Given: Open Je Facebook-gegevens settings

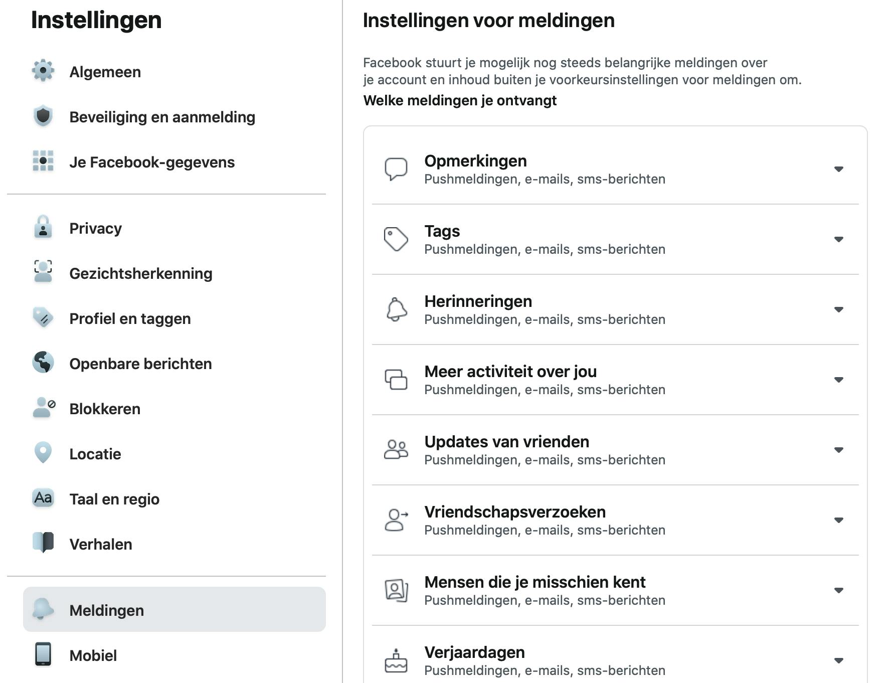Looking at the screenshot, I should [151, 162].
